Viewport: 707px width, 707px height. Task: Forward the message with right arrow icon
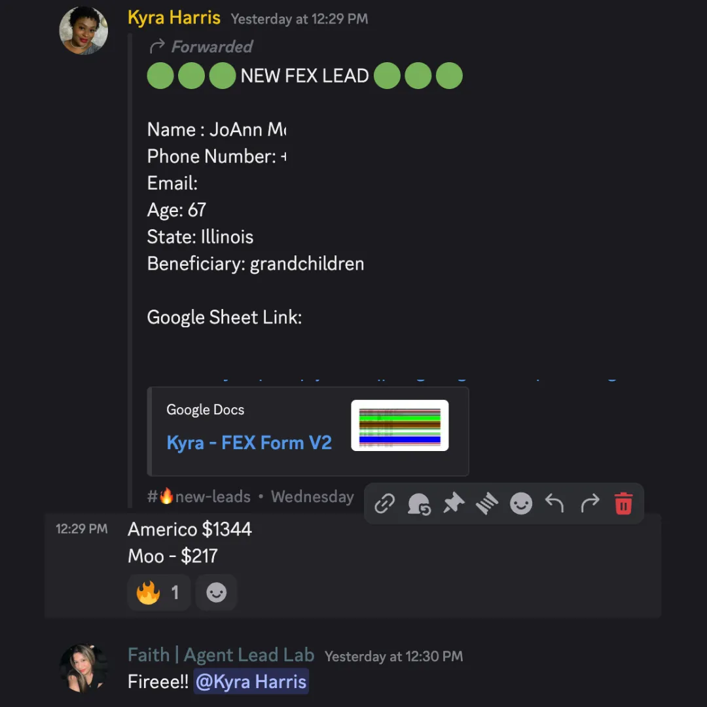[590, 503]
